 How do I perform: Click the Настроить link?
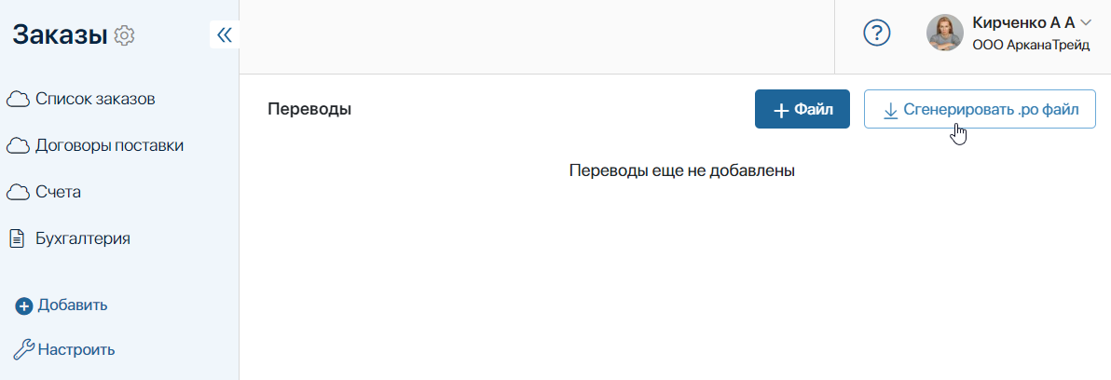76,349
